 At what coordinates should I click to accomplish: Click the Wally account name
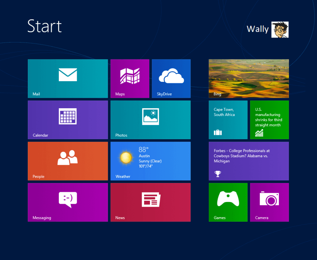coord(257,29)
